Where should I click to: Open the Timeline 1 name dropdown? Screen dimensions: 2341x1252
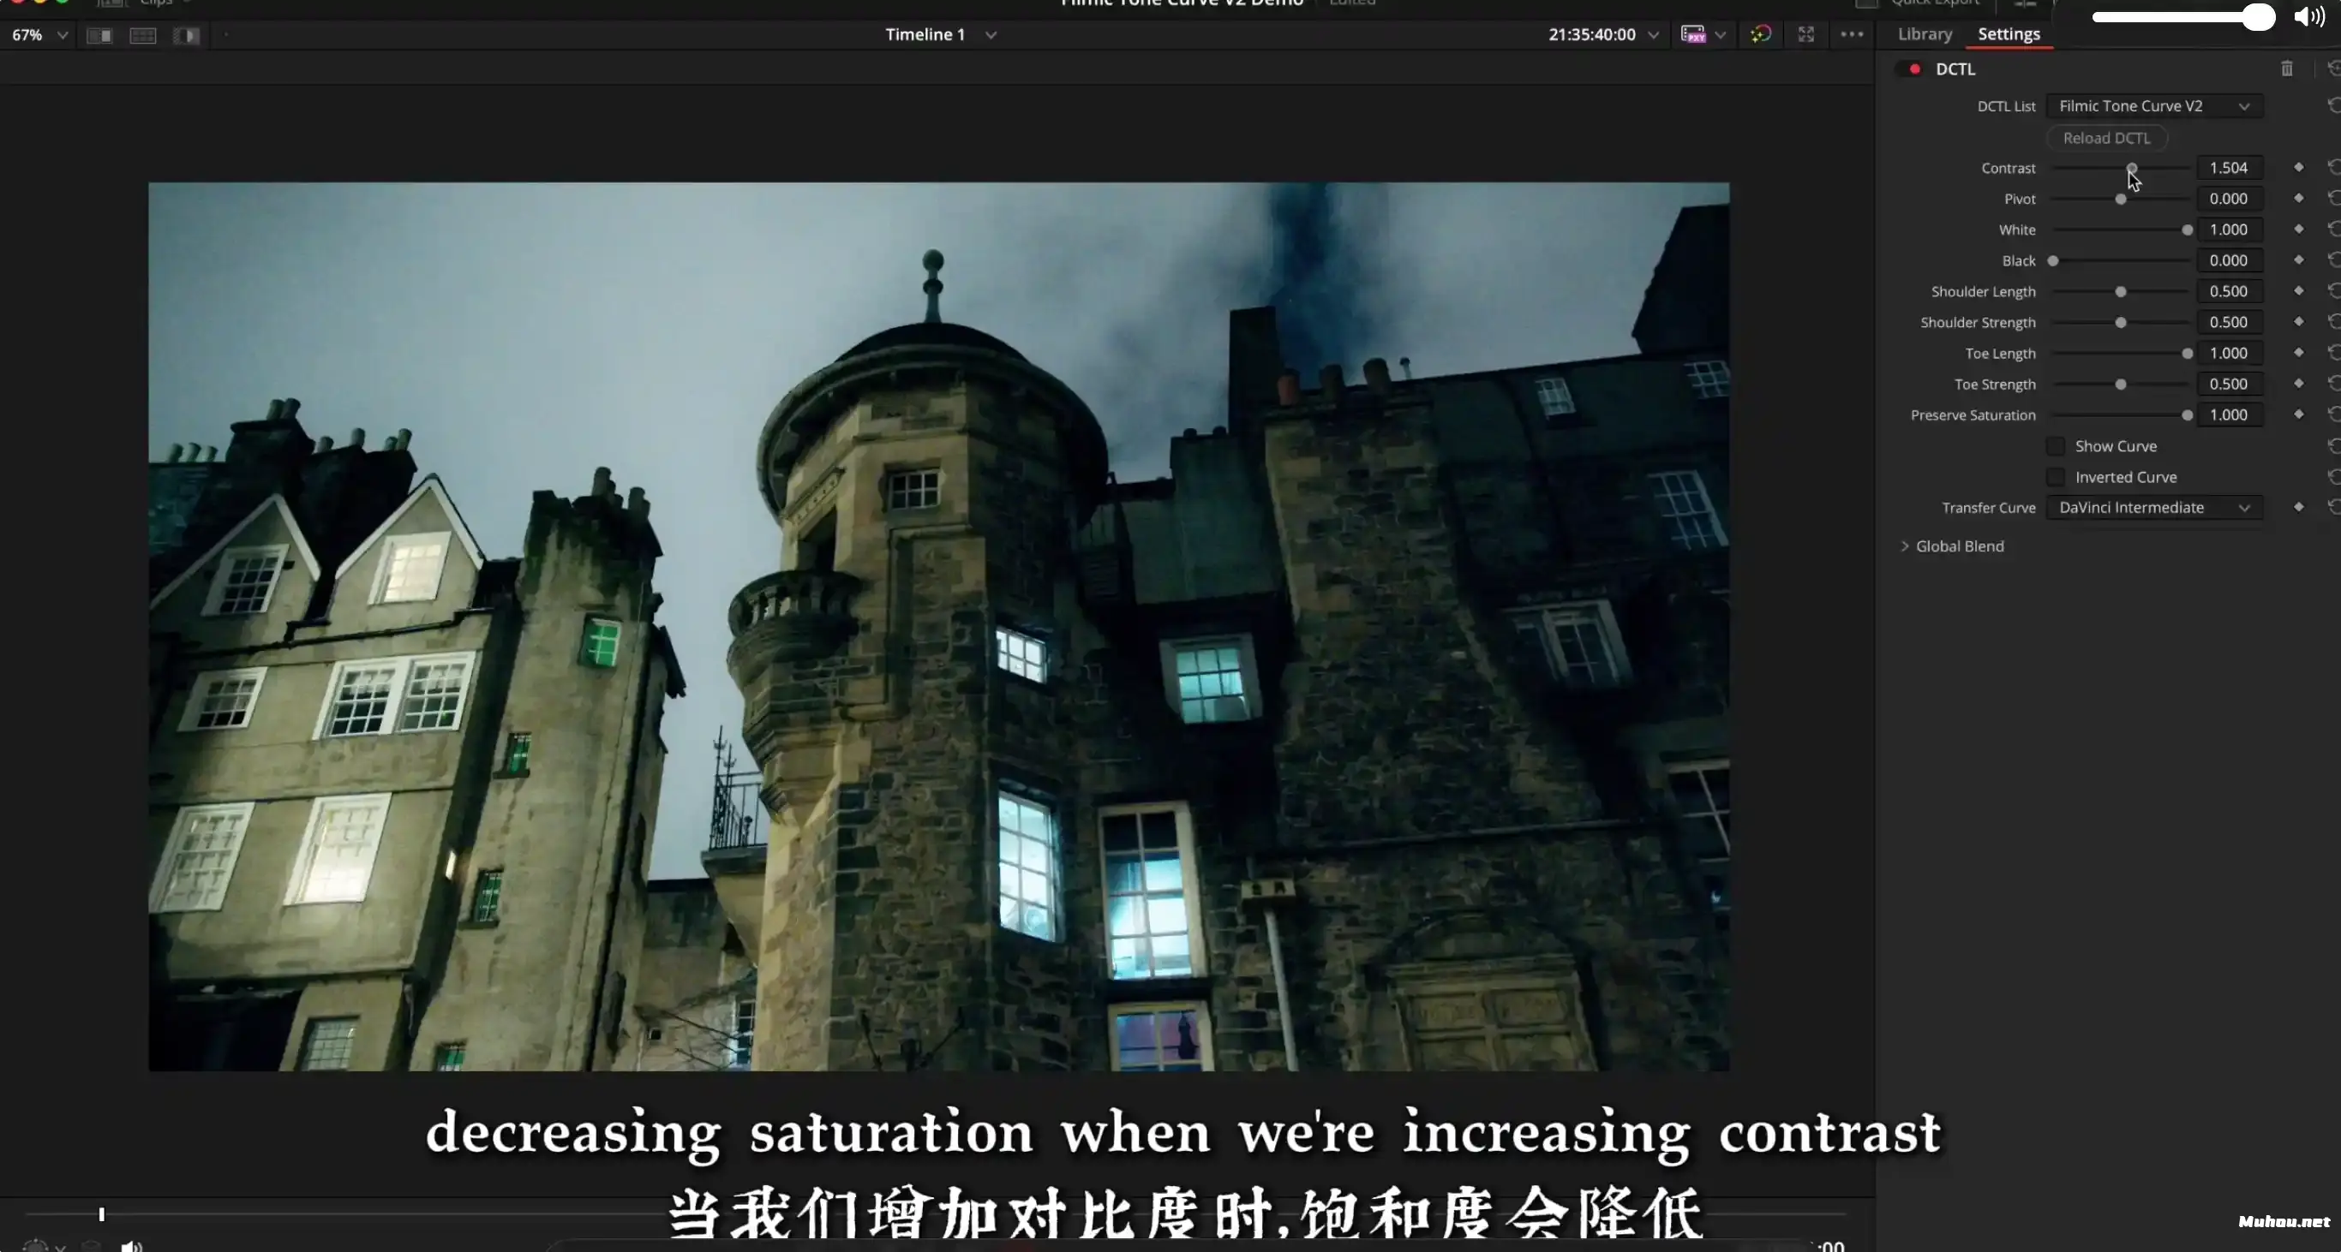coord(991,35)
